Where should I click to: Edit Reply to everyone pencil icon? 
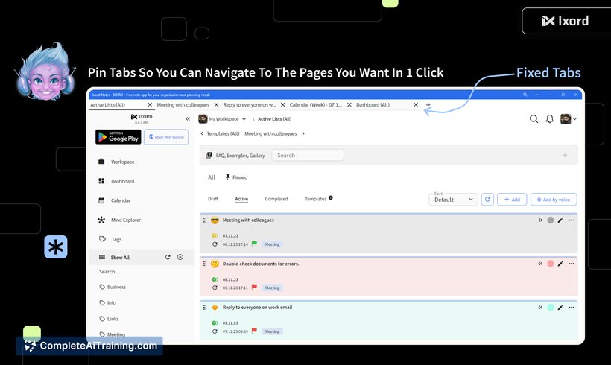pyautogui.click(x=561, y=308)
